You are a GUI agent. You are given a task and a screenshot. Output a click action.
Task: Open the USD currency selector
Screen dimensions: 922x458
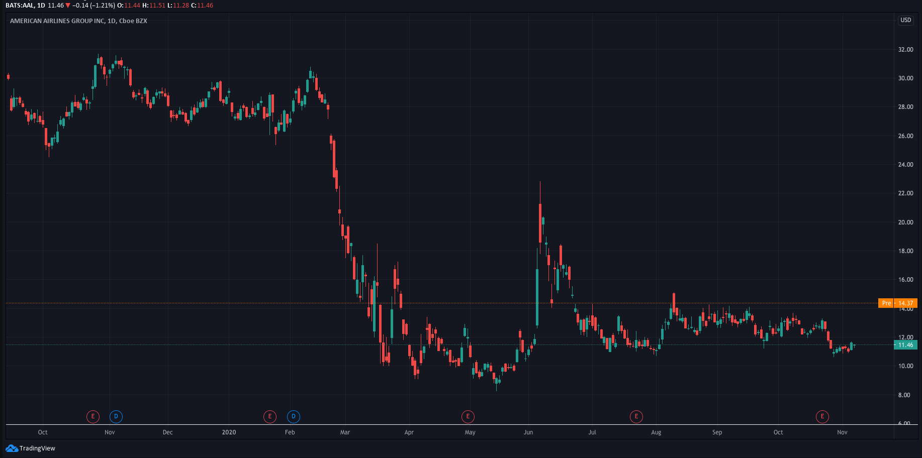pyautogui.click(x=905, y=20)
